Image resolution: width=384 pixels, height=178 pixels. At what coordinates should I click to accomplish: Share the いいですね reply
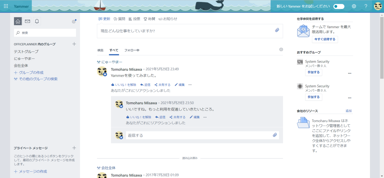(178, 117)
